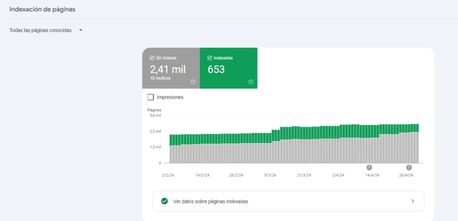Open the help icon on Indexadas card

click(x=250, y=82)
